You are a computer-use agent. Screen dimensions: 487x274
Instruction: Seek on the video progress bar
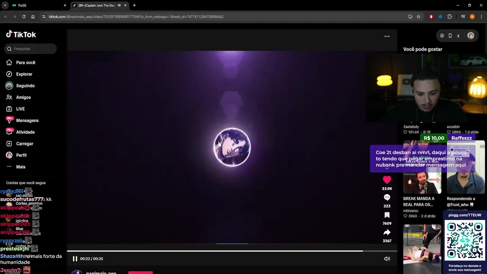tap(232, 251)
